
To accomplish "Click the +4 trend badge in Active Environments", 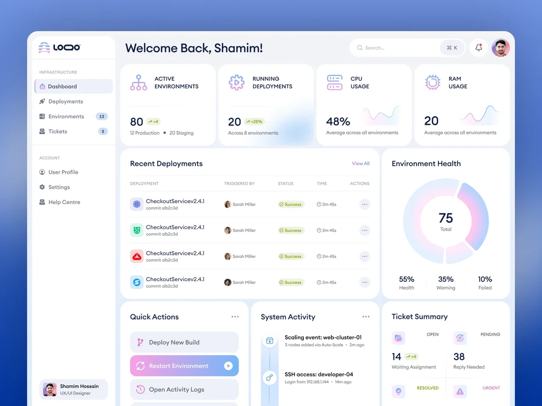I will (153, 122).
